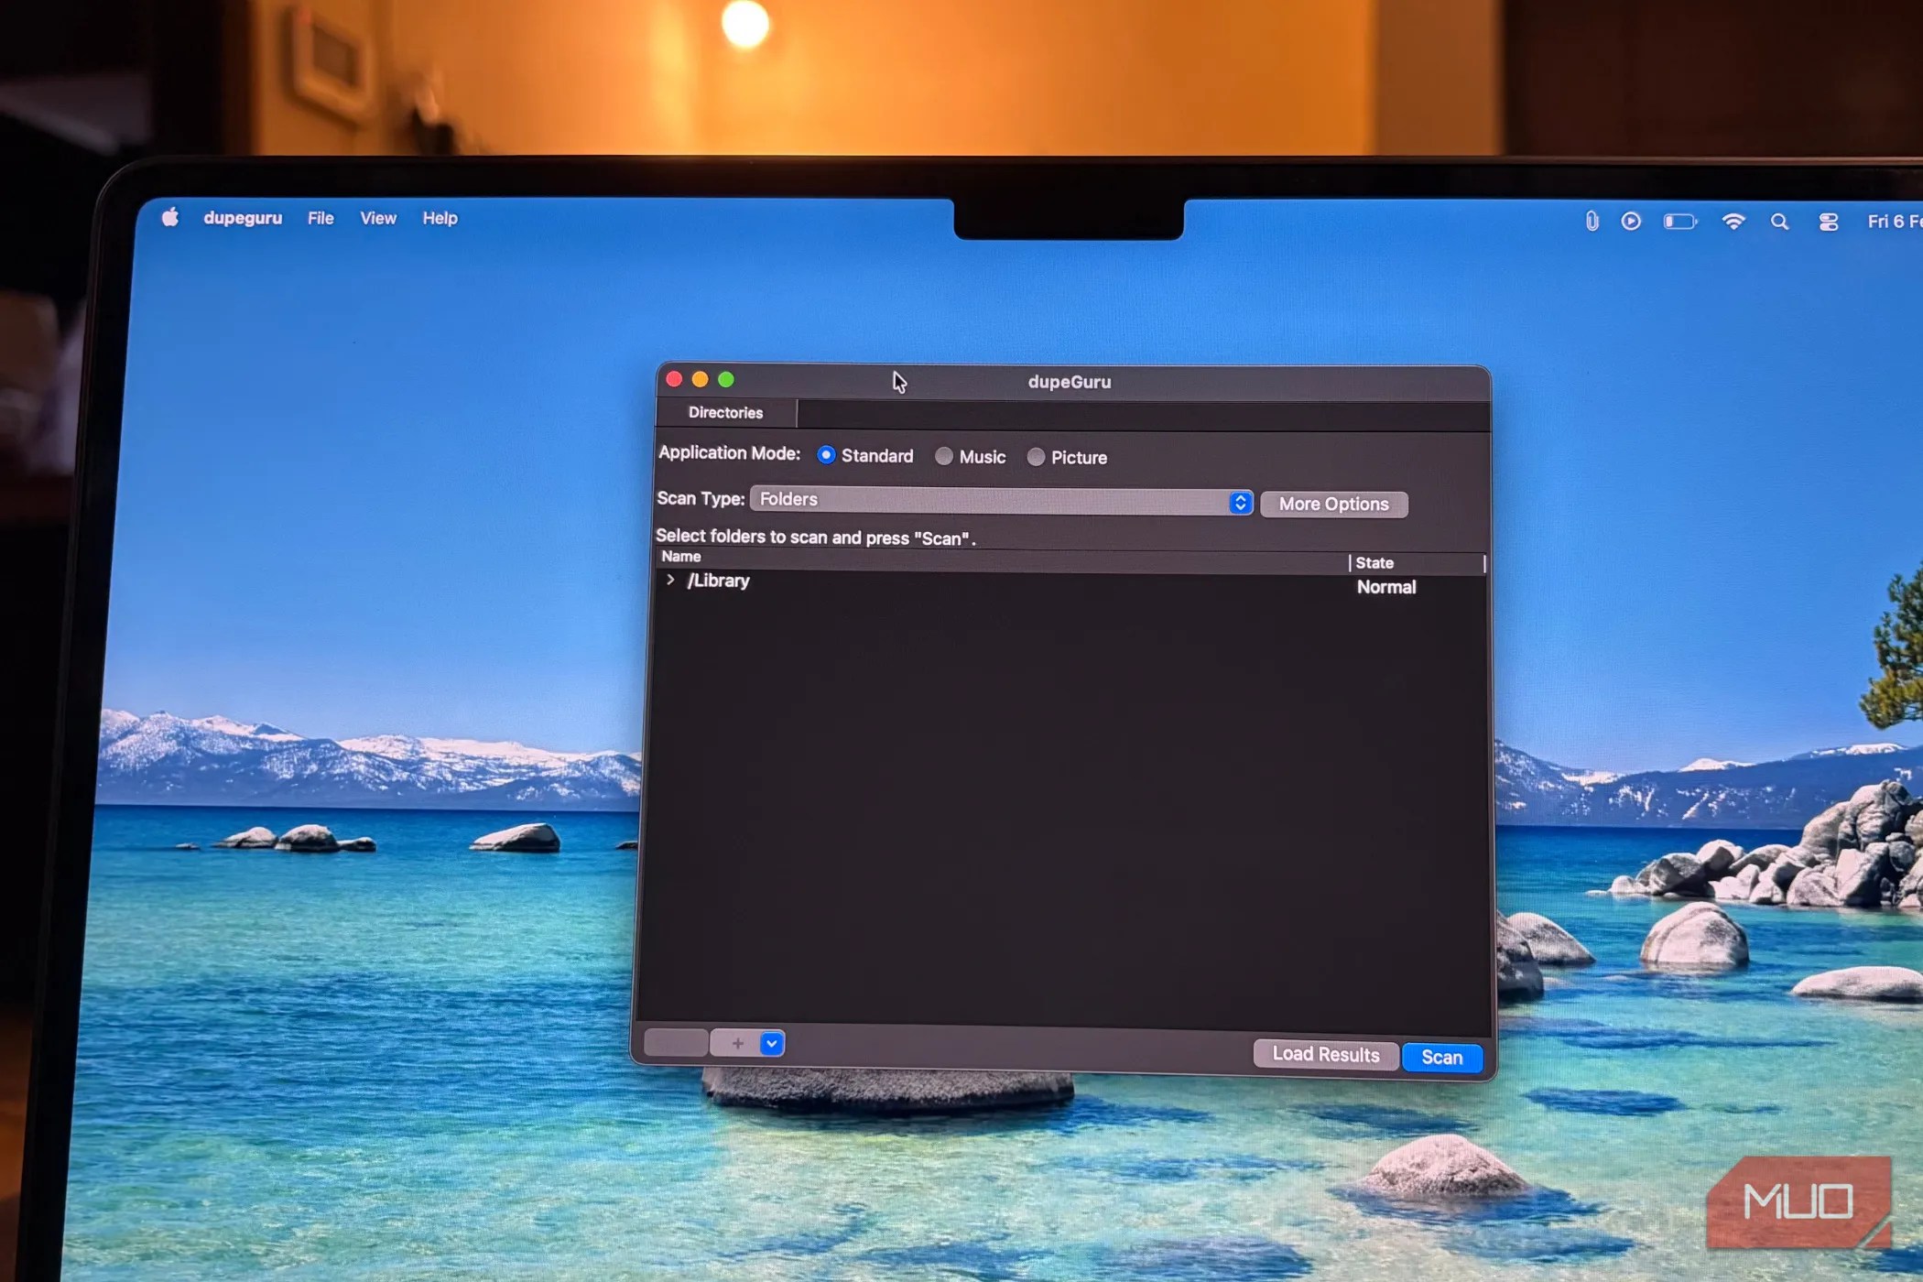Open the File menu
The width and height of the screenshot is (1923, 1282).
click(x=320, y=218)
